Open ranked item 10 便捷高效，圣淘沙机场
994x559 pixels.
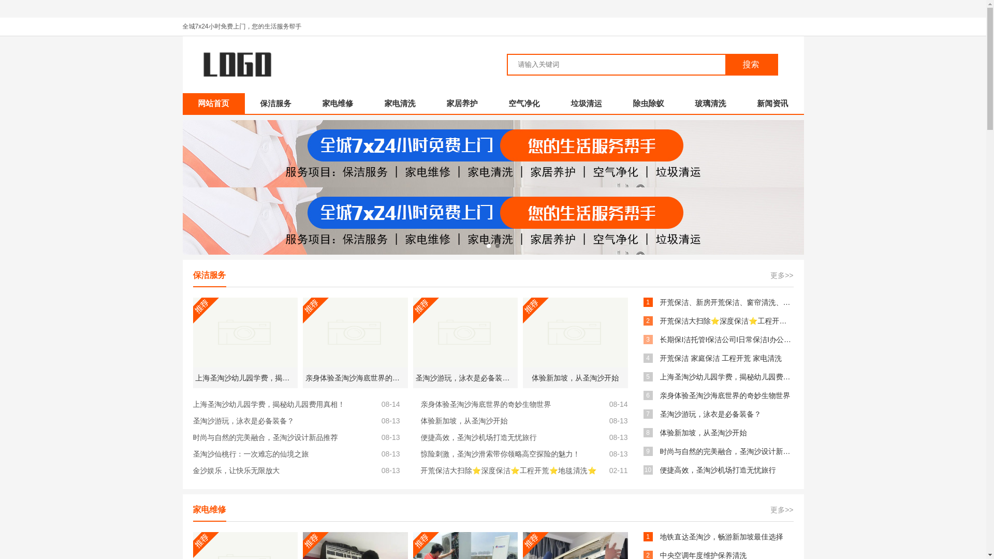pyautogui.click(x=718, y=470)
